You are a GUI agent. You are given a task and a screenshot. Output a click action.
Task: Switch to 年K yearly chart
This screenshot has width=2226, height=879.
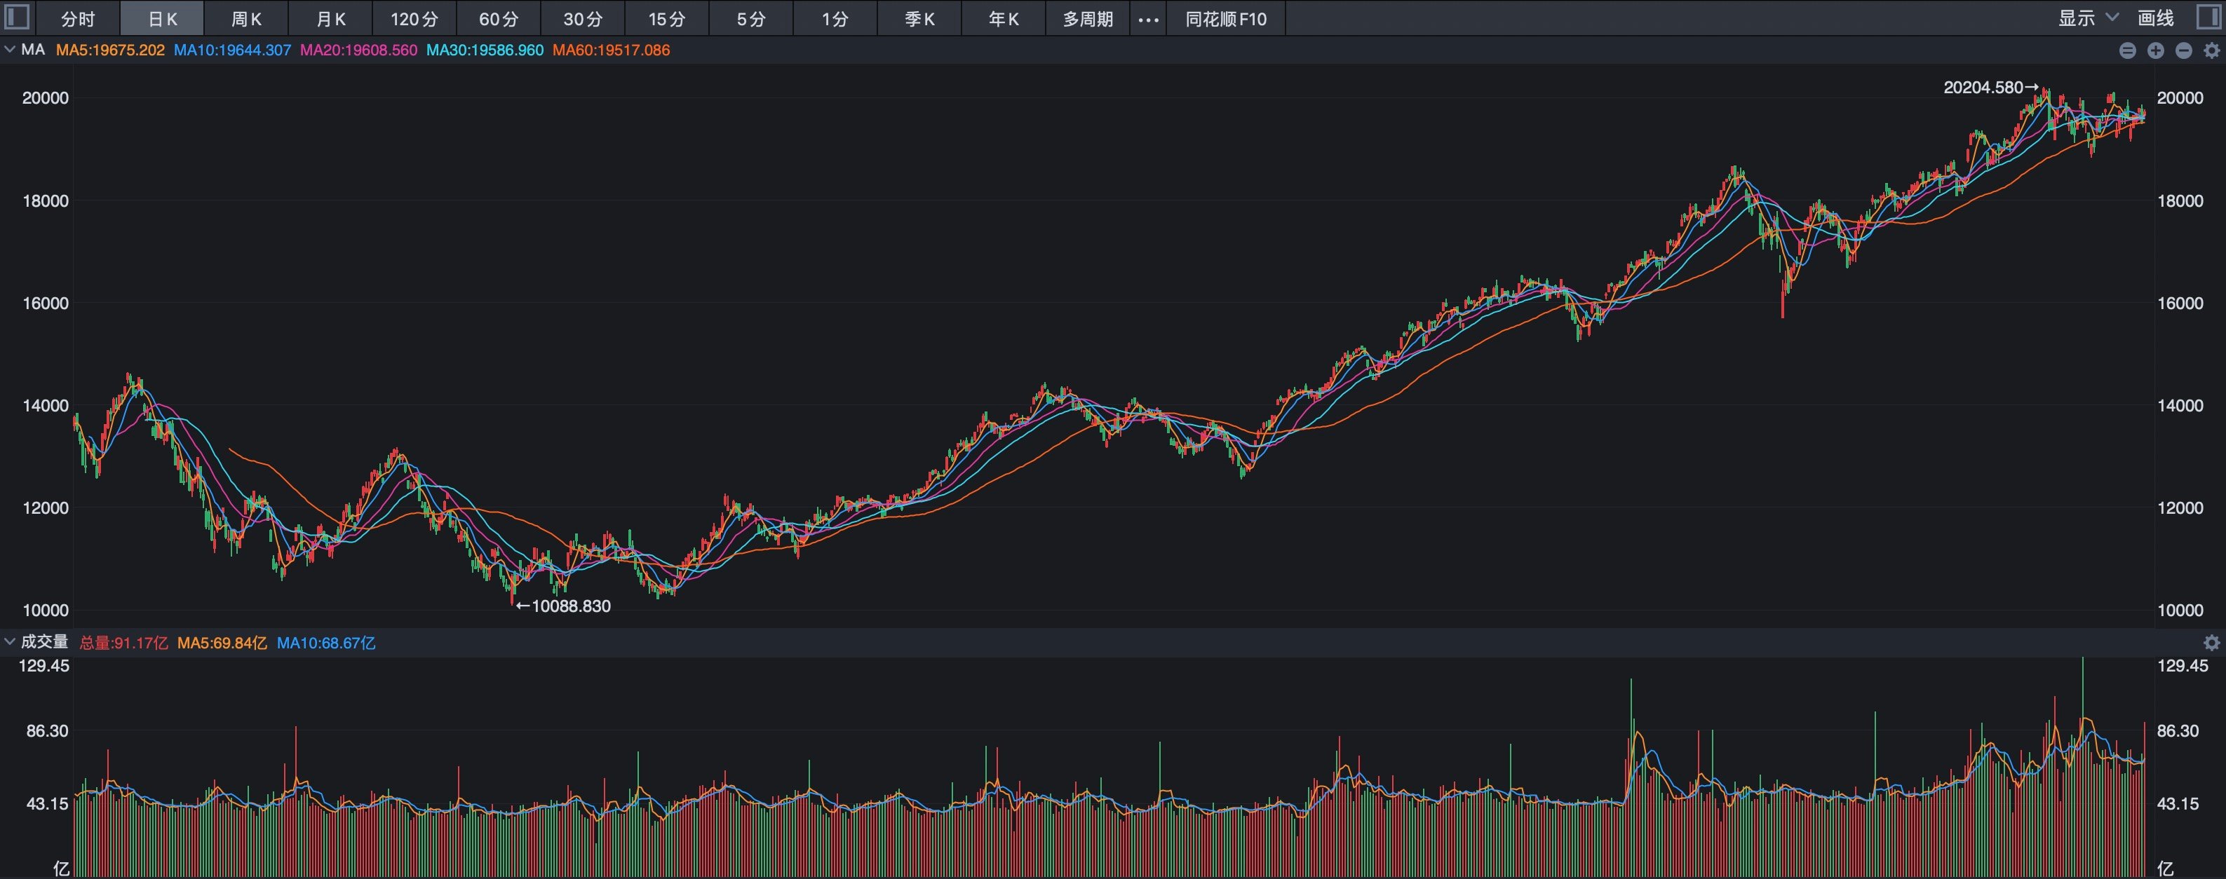1004,18
